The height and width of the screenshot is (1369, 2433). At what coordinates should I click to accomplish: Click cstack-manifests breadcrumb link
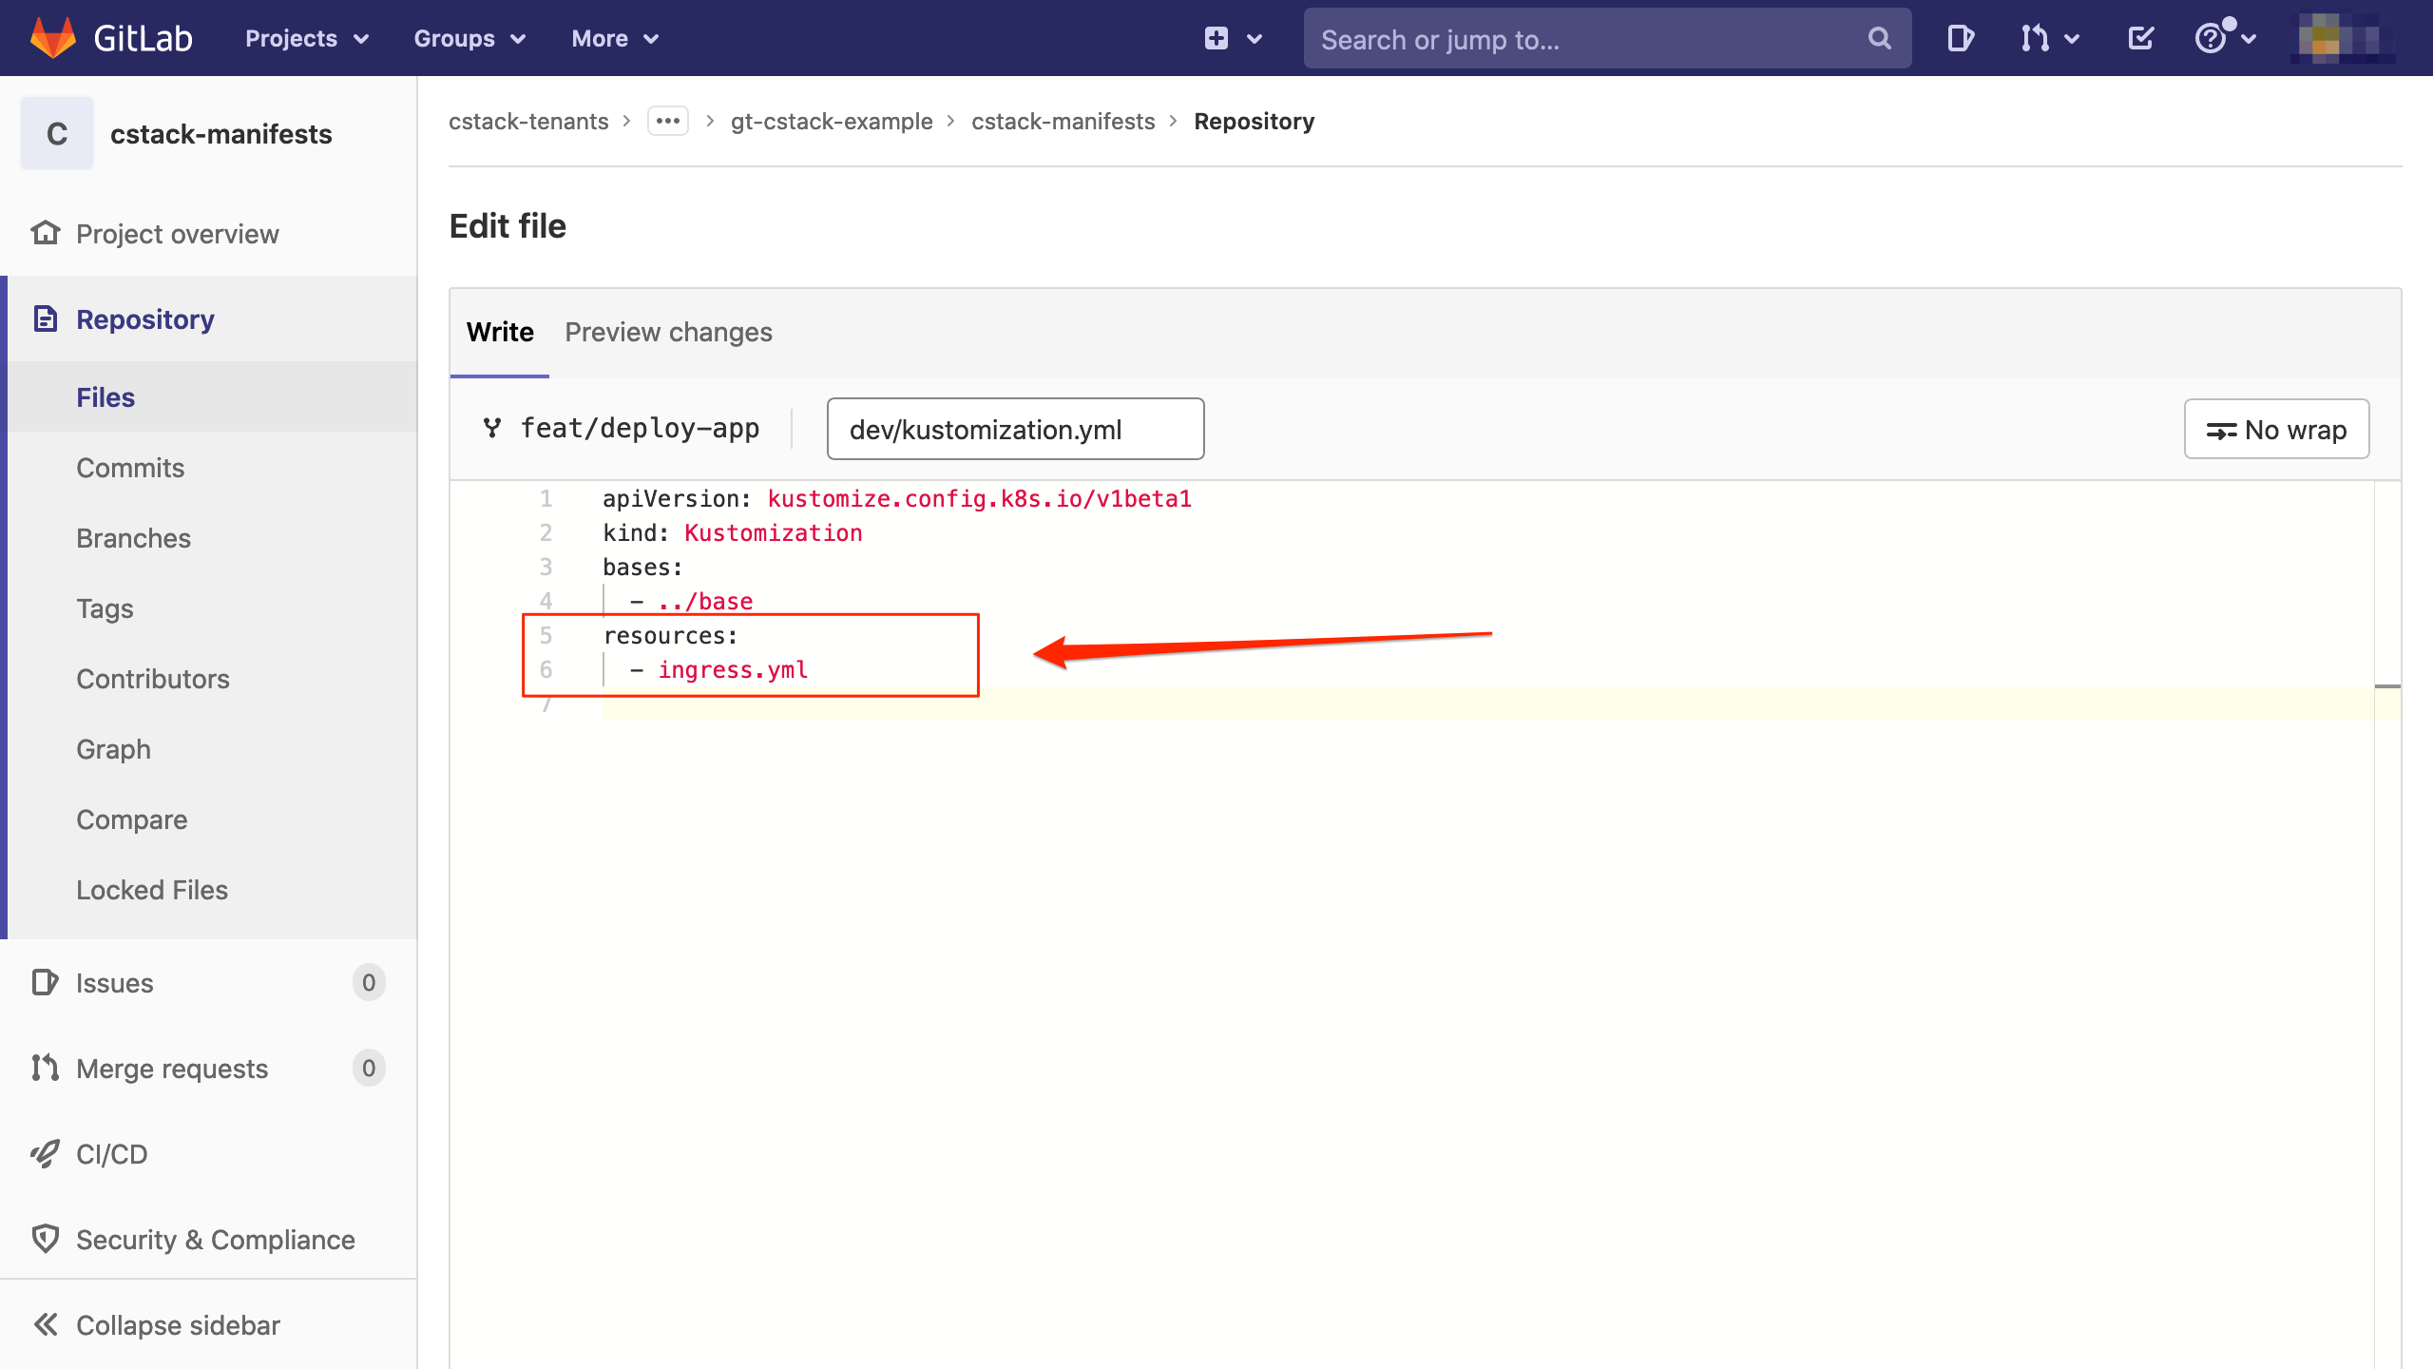tap(1063, 122)
